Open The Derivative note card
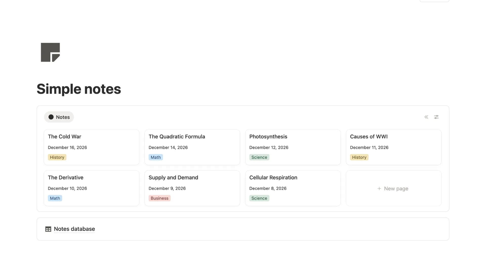 [91, 188]
